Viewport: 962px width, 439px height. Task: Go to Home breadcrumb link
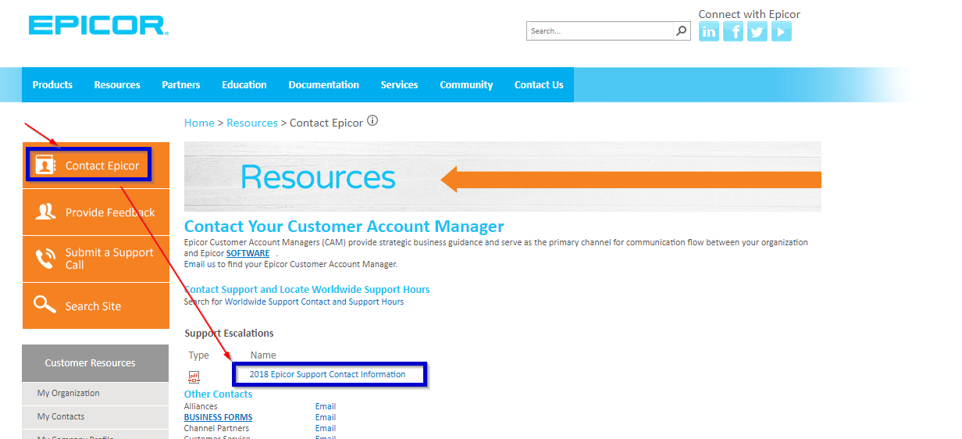199,123
